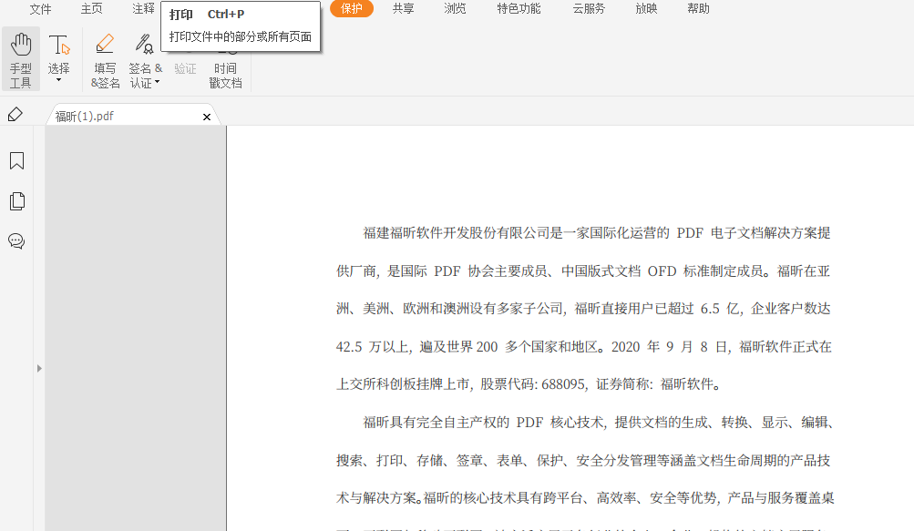Click the Sign & Certify icon (签名&认证)

144,43
